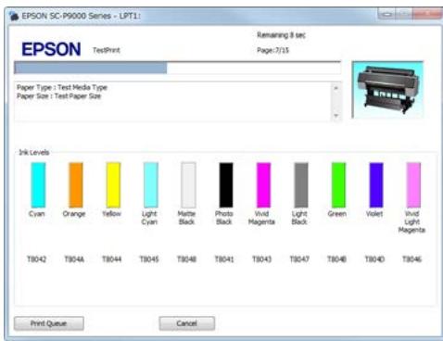Click the Photo Black ink label
Viewport: 443px width, 341px height.
[224, 218]
